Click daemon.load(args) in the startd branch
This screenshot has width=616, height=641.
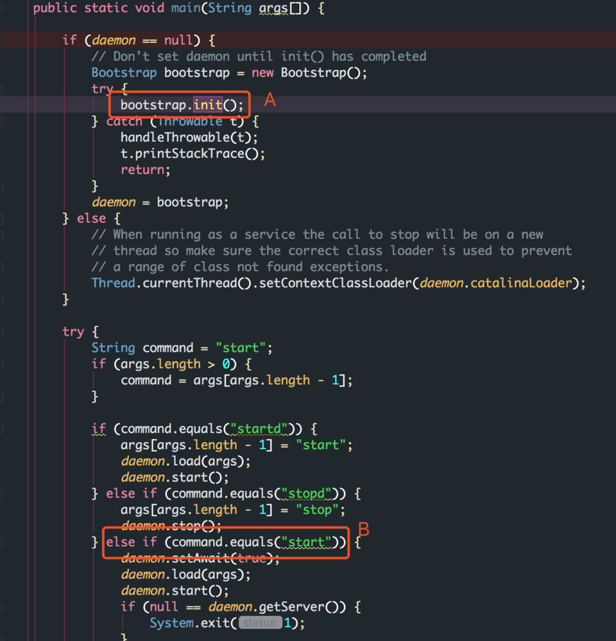(185, 461)
